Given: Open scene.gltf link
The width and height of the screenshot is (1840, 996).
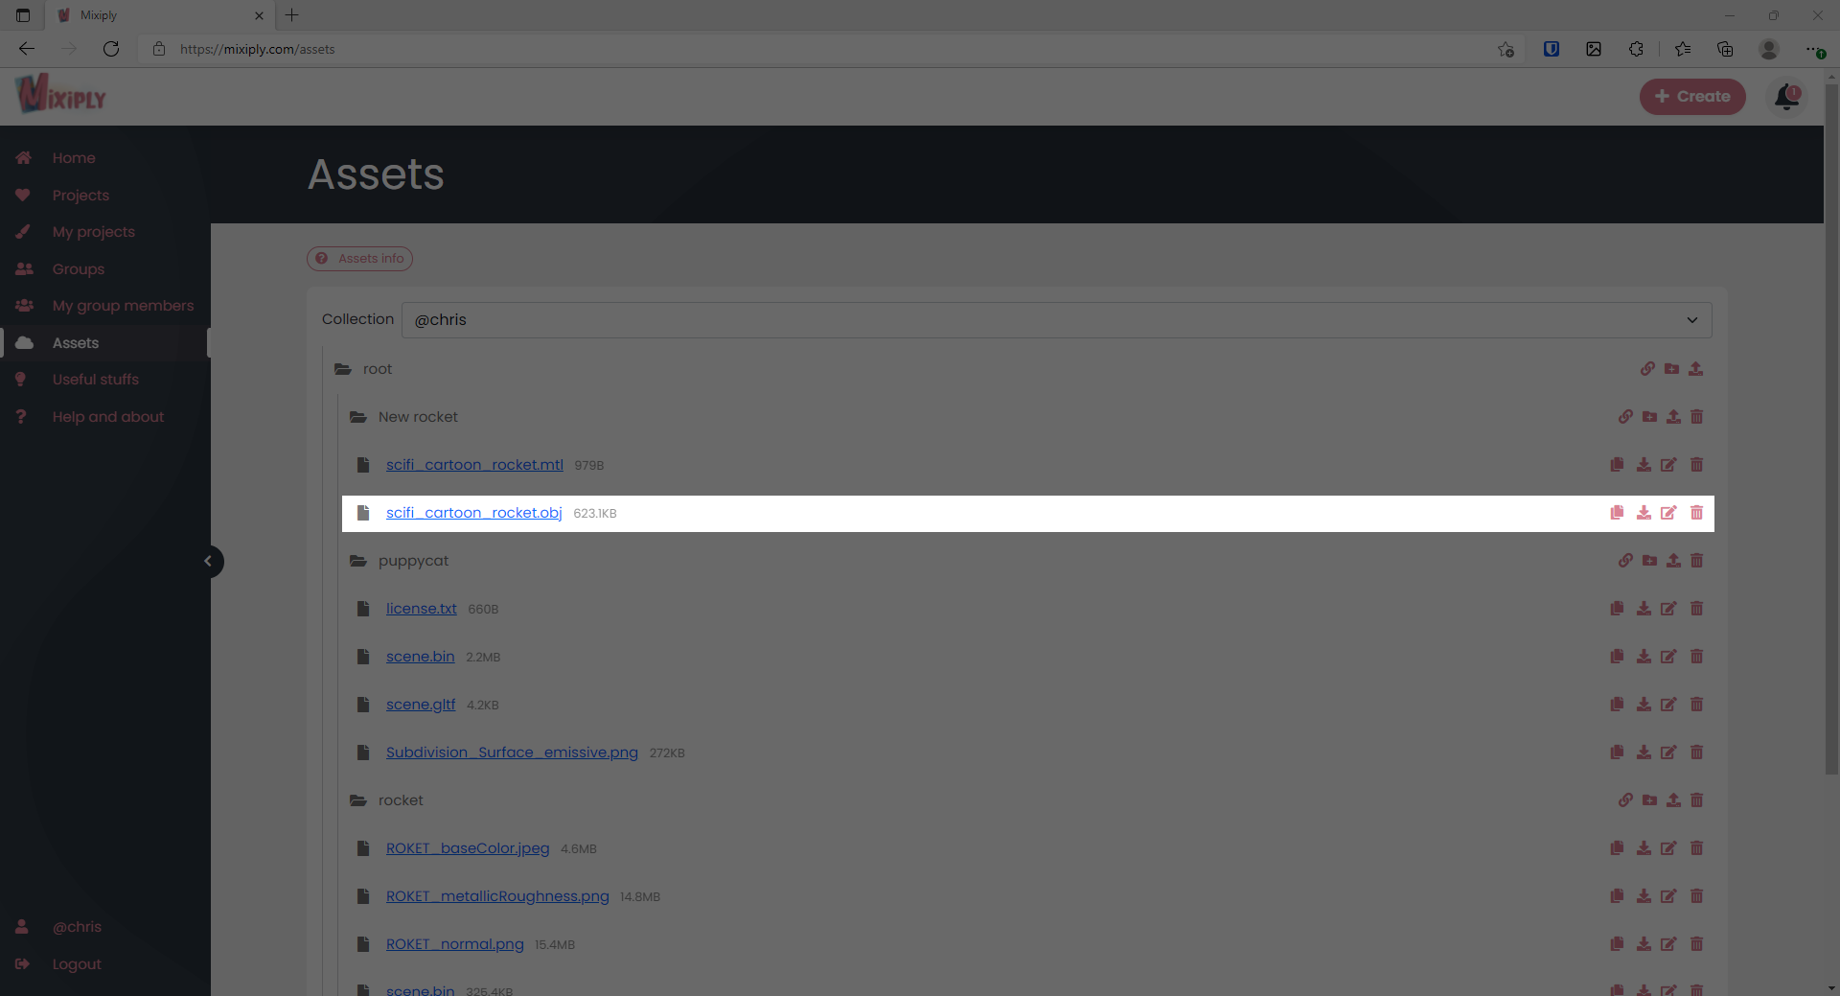Looking at the screenshot, I should click(421, 705).
